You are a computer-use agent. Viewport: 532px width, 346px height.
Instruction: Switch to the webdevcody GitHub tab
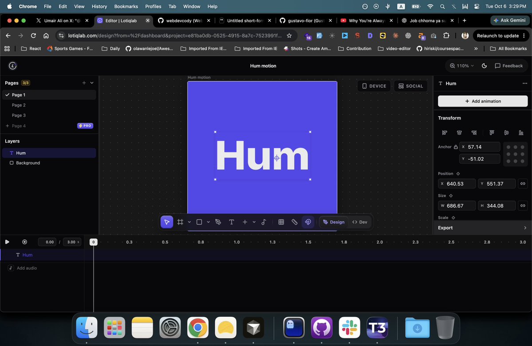pos(184,21)
